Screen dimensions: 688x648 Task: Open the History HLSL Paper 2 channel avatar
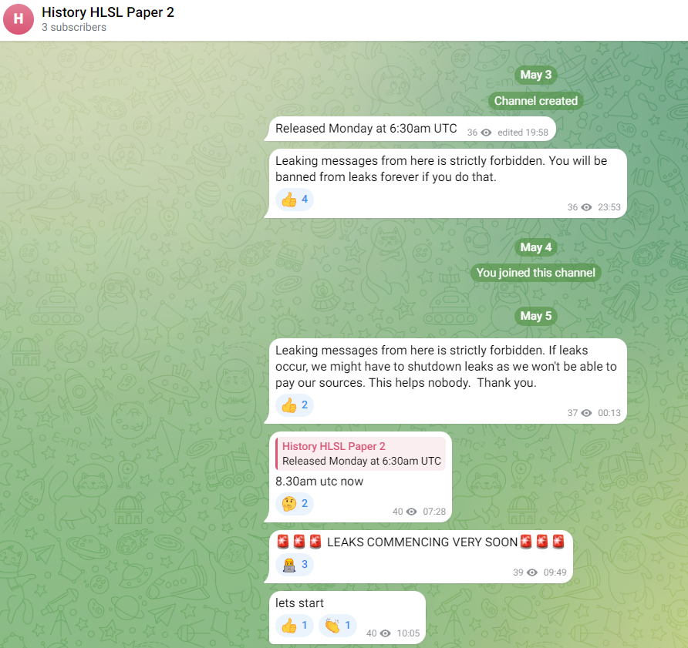[x=19, y=19]
